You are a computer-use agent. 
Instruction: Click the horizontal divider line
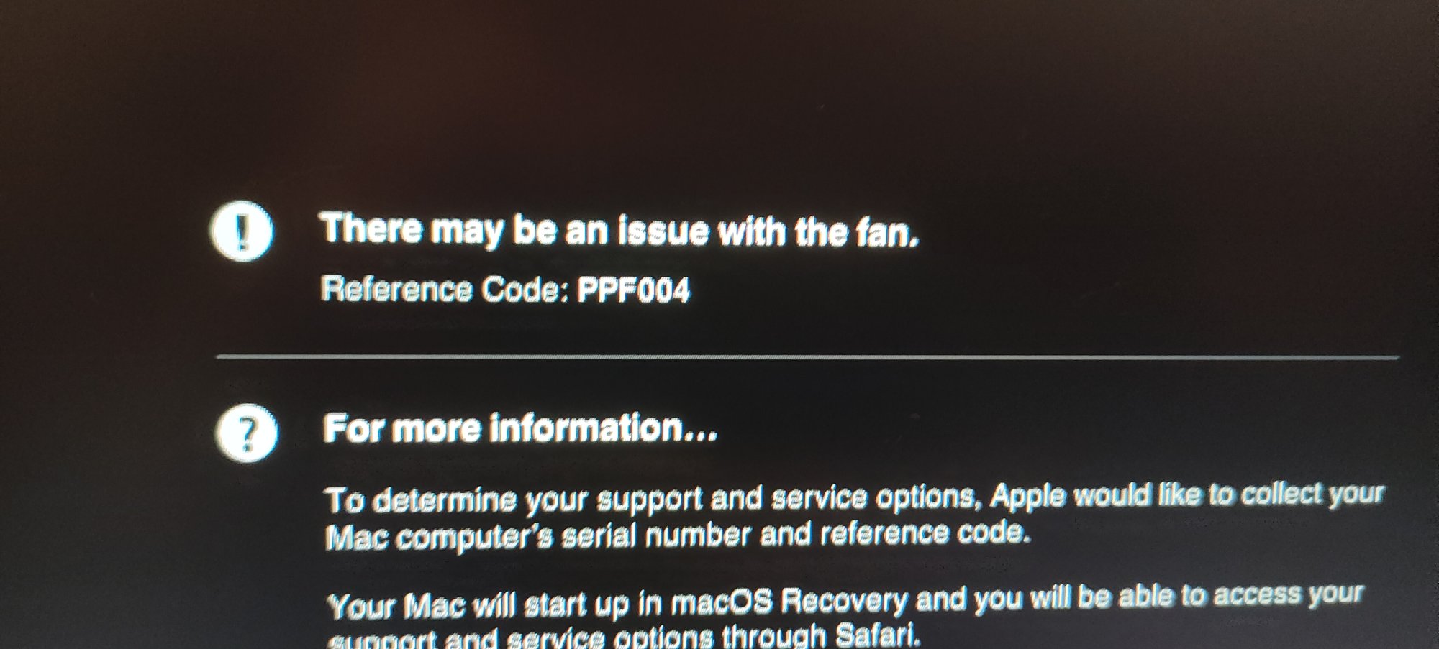coord(807,356)
